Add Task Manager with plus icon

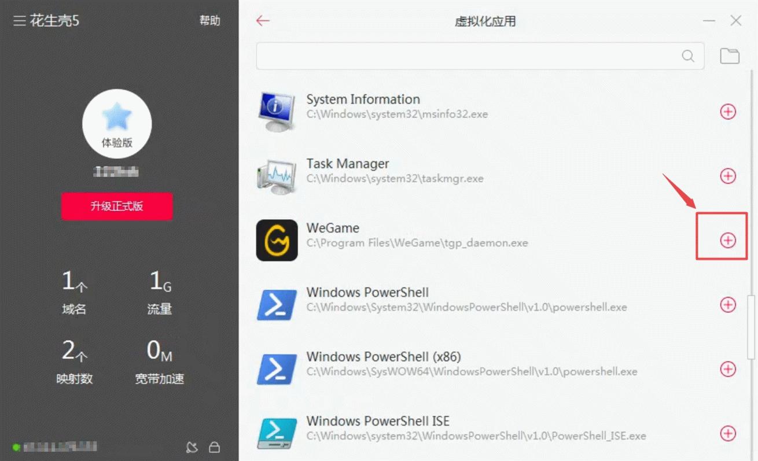pos(727,176)
